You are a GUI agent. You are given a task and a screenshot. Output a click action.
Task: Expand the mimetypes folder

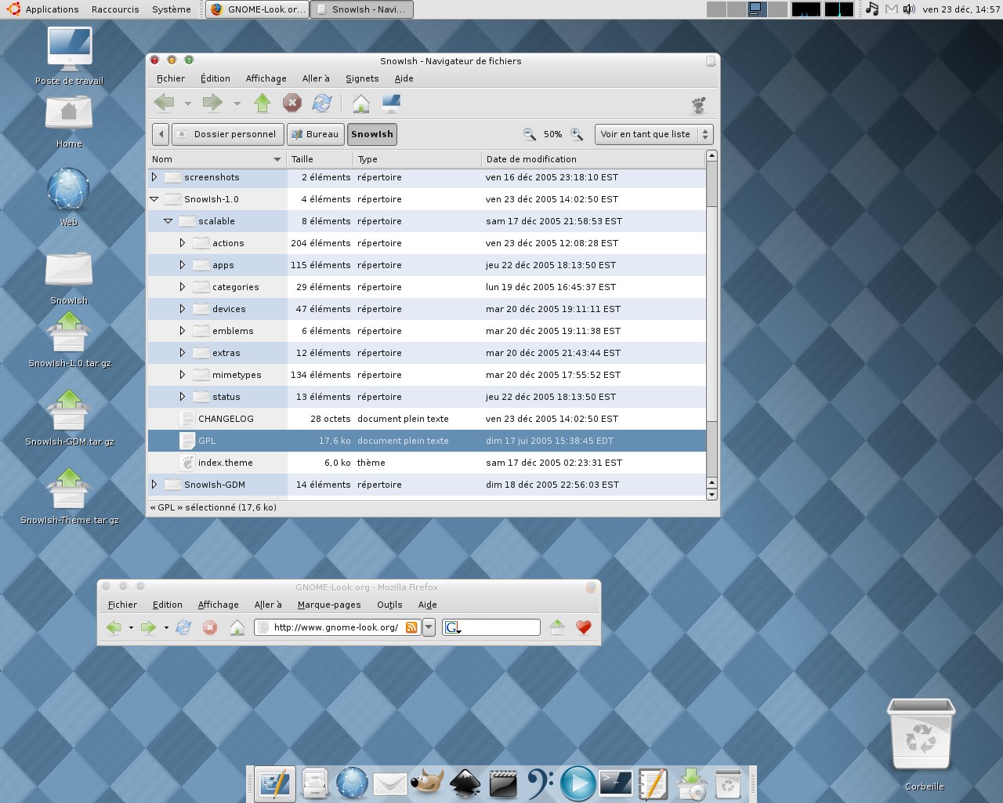pyautogui.click(x=183, y=375)
